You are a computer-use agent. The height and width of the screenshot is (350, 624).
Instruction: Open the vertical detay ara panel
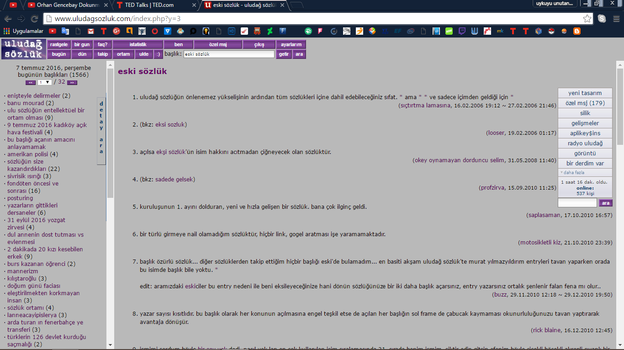coord(101,131)
